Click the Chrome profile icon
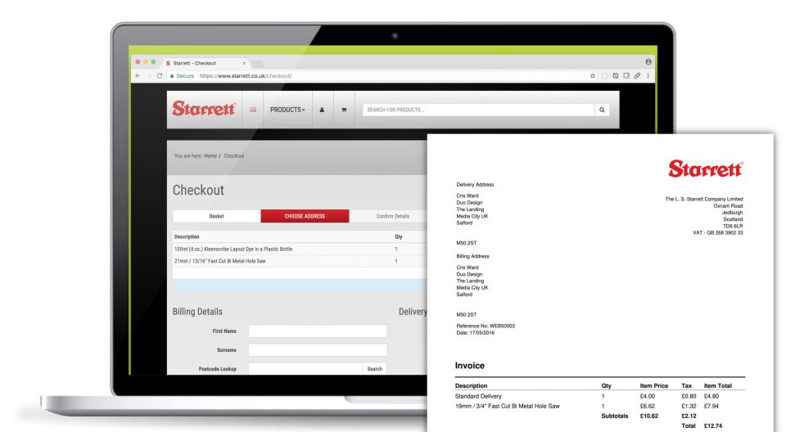 tap(648, 62)
